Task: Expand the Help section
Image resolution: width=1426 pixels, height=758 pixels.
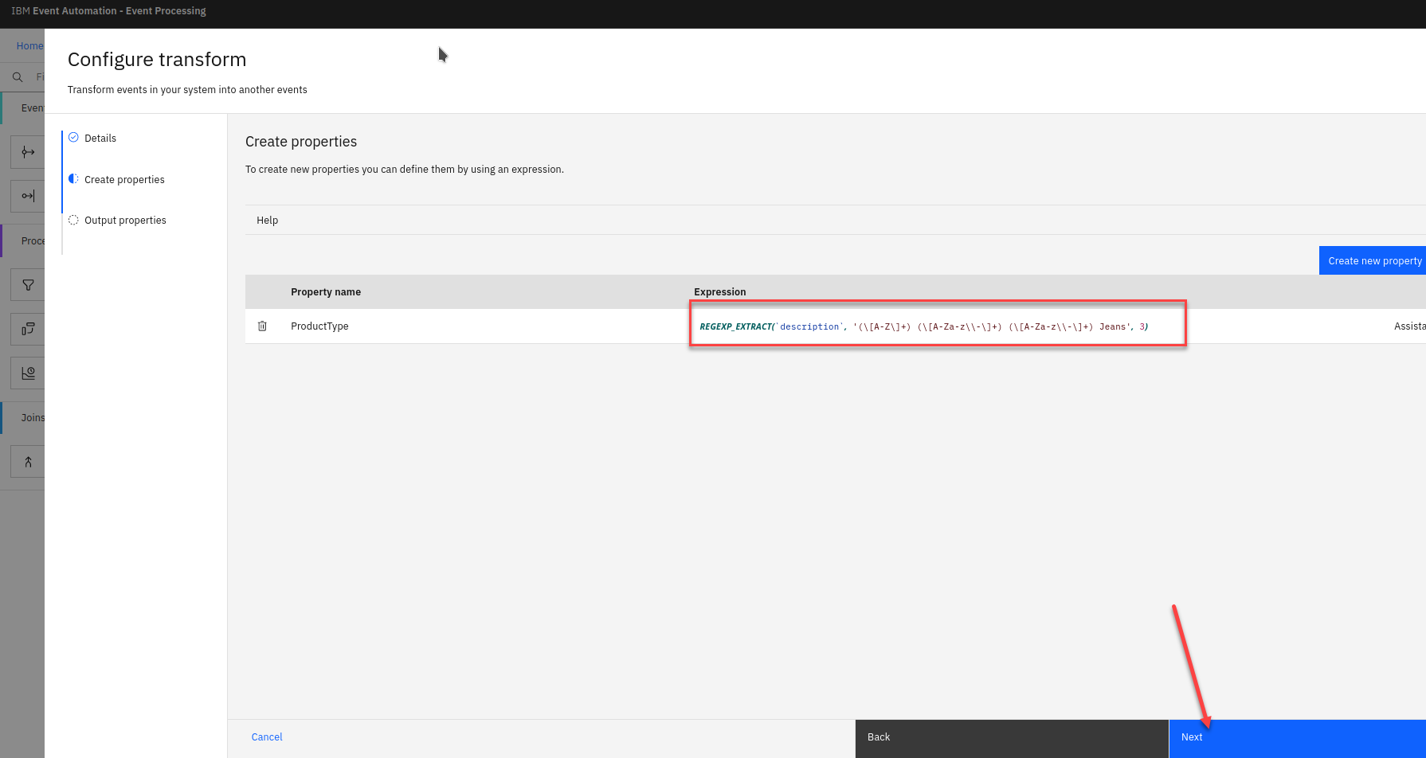Action: [268, 221]
